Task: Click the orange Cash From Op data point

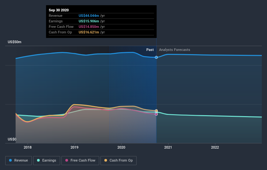Action: pyautogui.click(x=156, y=111)
